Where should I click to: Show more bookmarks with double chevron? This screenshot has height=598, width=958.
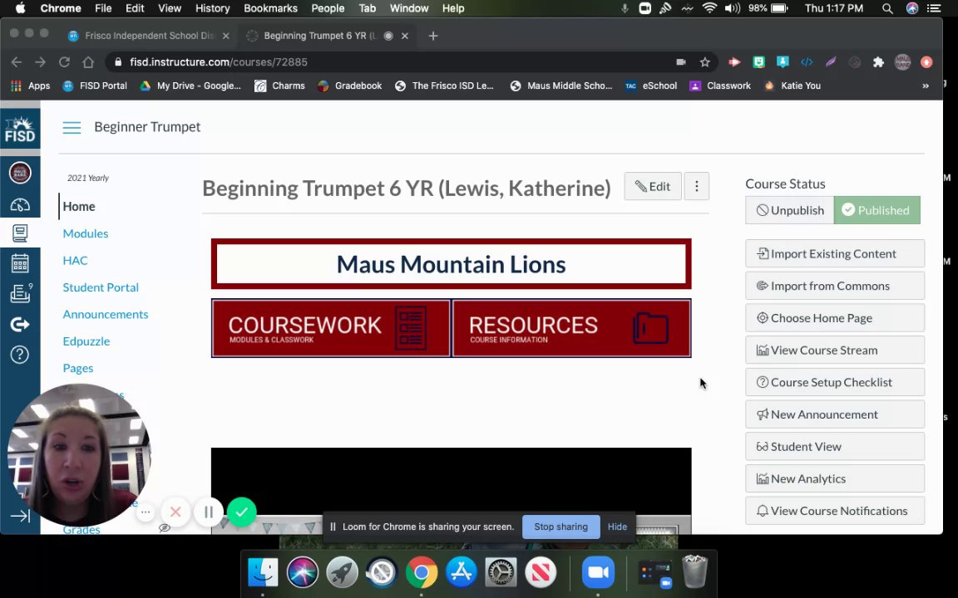pyautogui.click(x=926, y=86)
